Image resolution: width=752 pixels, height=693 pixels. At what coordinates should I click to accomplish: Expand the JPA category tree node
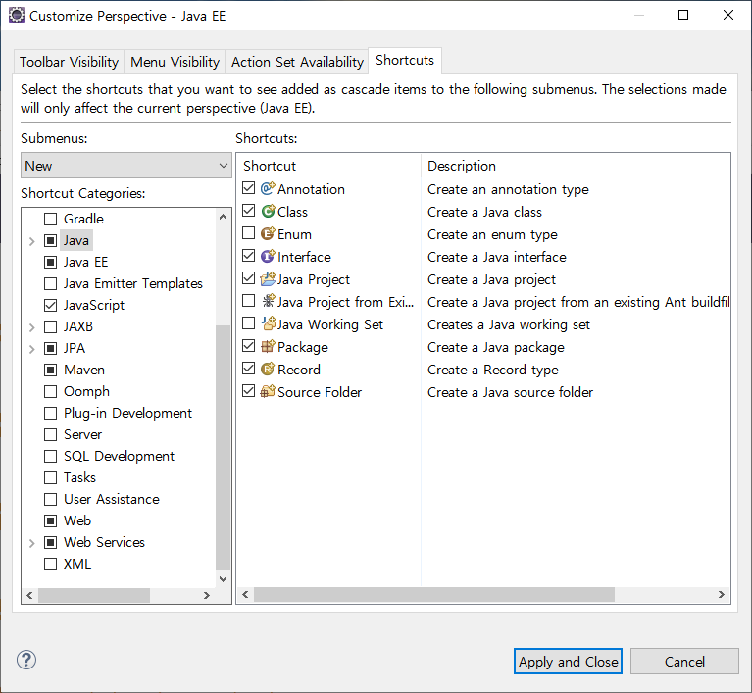pos(32,349)
